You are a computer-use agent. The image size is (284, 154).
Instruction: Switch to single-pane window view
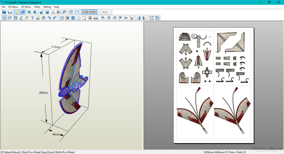pyautogui.click(x=77, y=12)
